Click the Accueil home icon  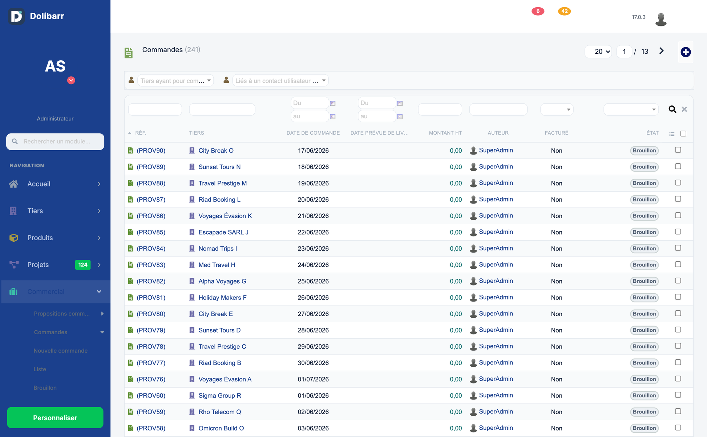13,184
